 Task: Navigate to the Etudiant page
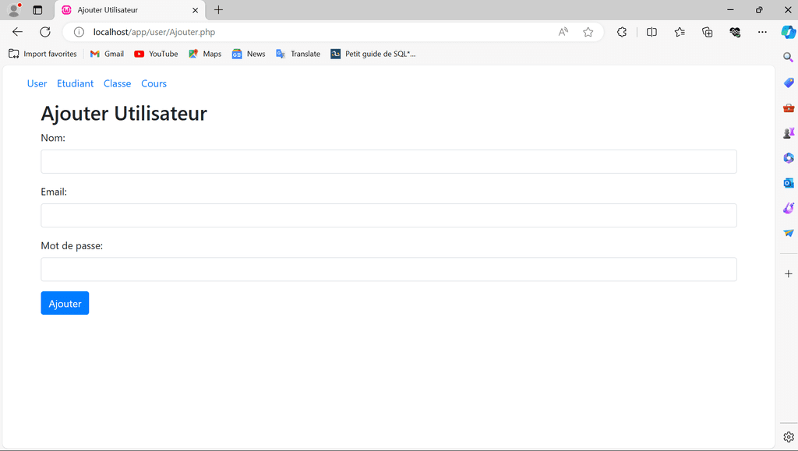pyautogui.click(x=76, y=83)
